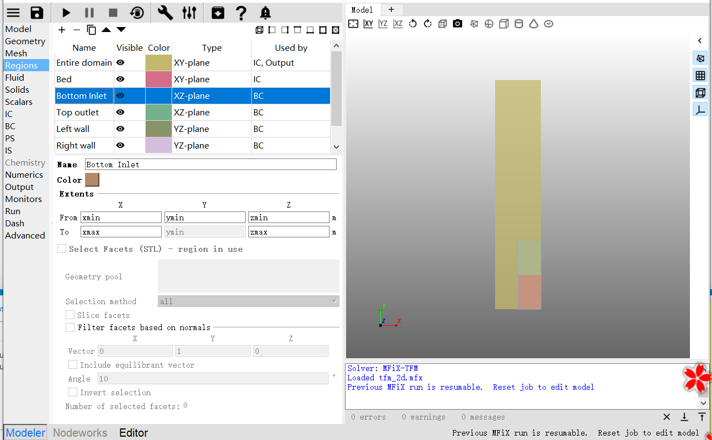Click the save project icon

[x=37, y=13]
